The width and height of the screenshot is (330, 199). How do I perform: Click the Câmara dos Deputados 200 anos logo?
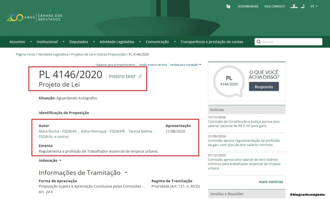(34, 18)
